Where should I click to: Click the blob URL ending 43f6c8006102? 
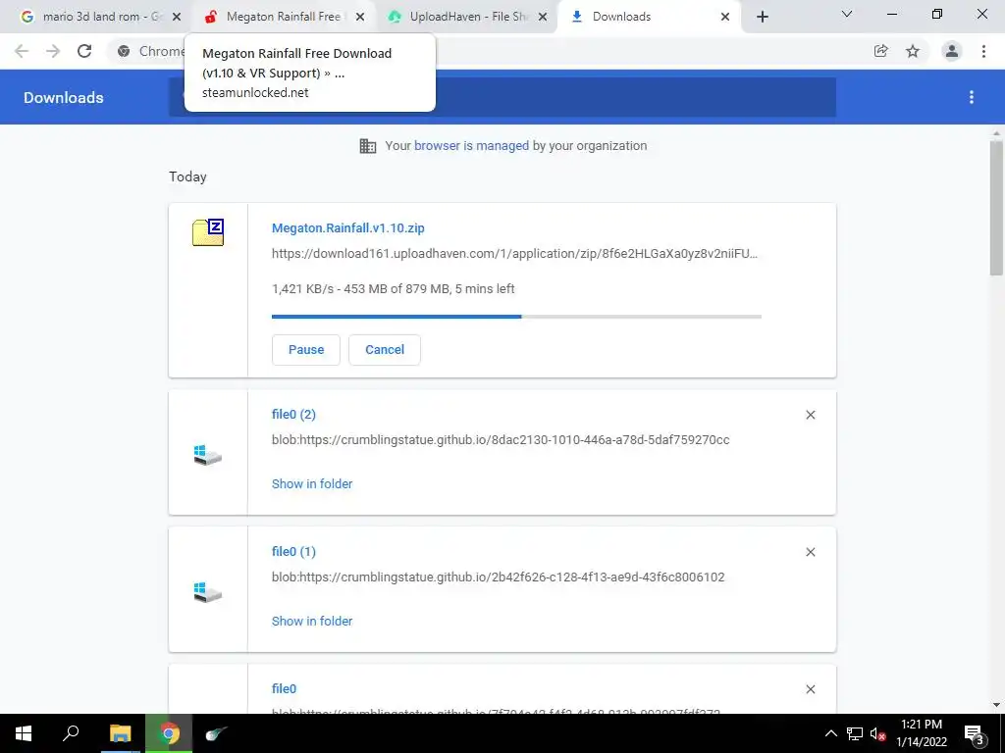point(498,577)
